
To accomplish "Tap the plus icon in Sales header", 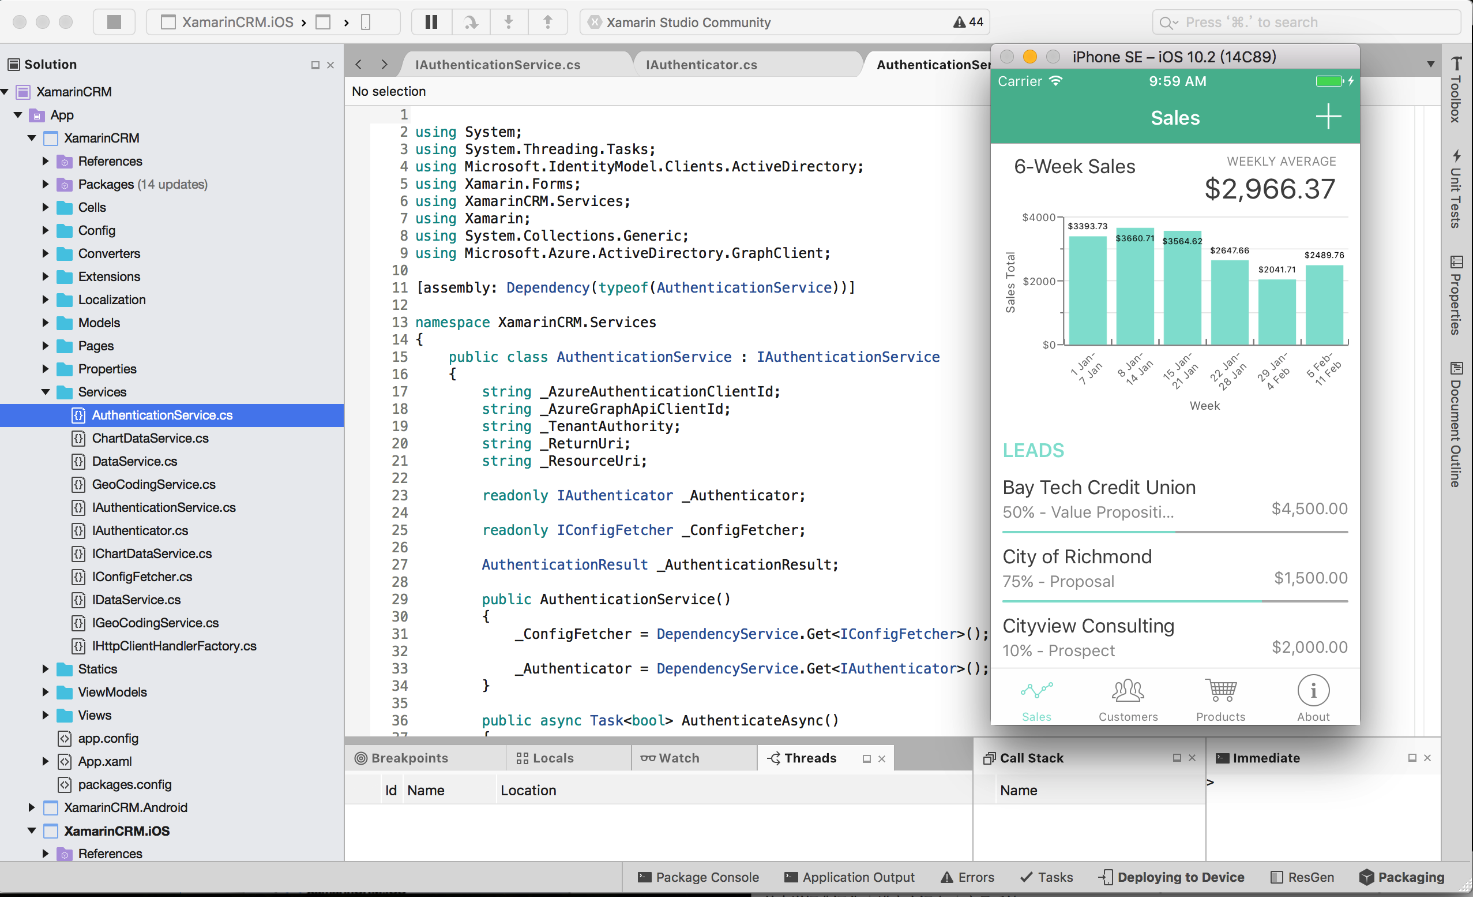I will [1328, 117].
